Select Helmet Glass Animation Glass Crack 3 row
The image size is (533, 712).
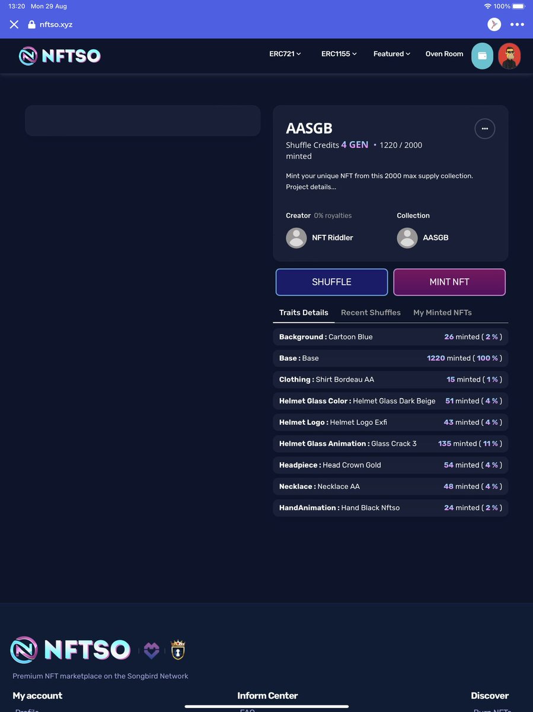(x=391, y=444)
